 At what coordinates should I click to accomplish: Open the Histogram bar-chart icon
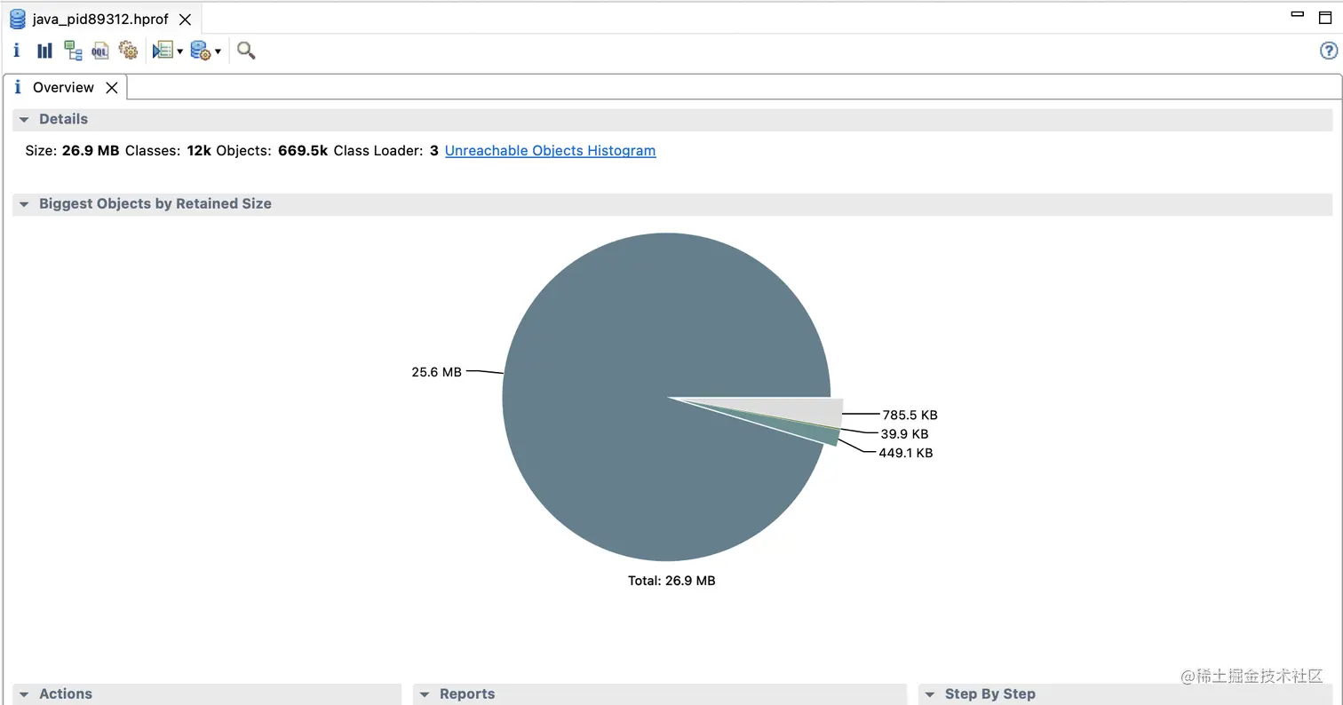[44, 51]
